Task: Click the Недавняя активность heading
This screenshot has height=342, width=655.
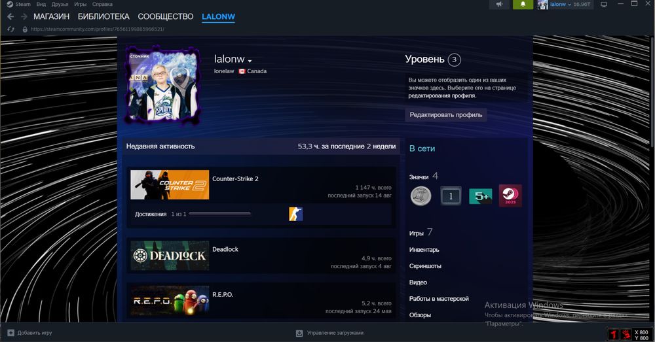Action: click(160, 146)
